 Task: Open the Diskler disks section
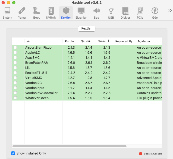(125, 13)
